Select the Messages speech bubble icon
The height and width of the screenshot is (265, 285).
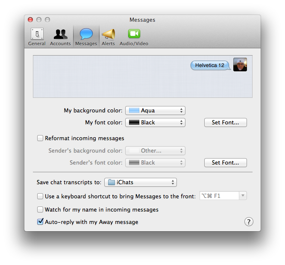coord(86,34)
